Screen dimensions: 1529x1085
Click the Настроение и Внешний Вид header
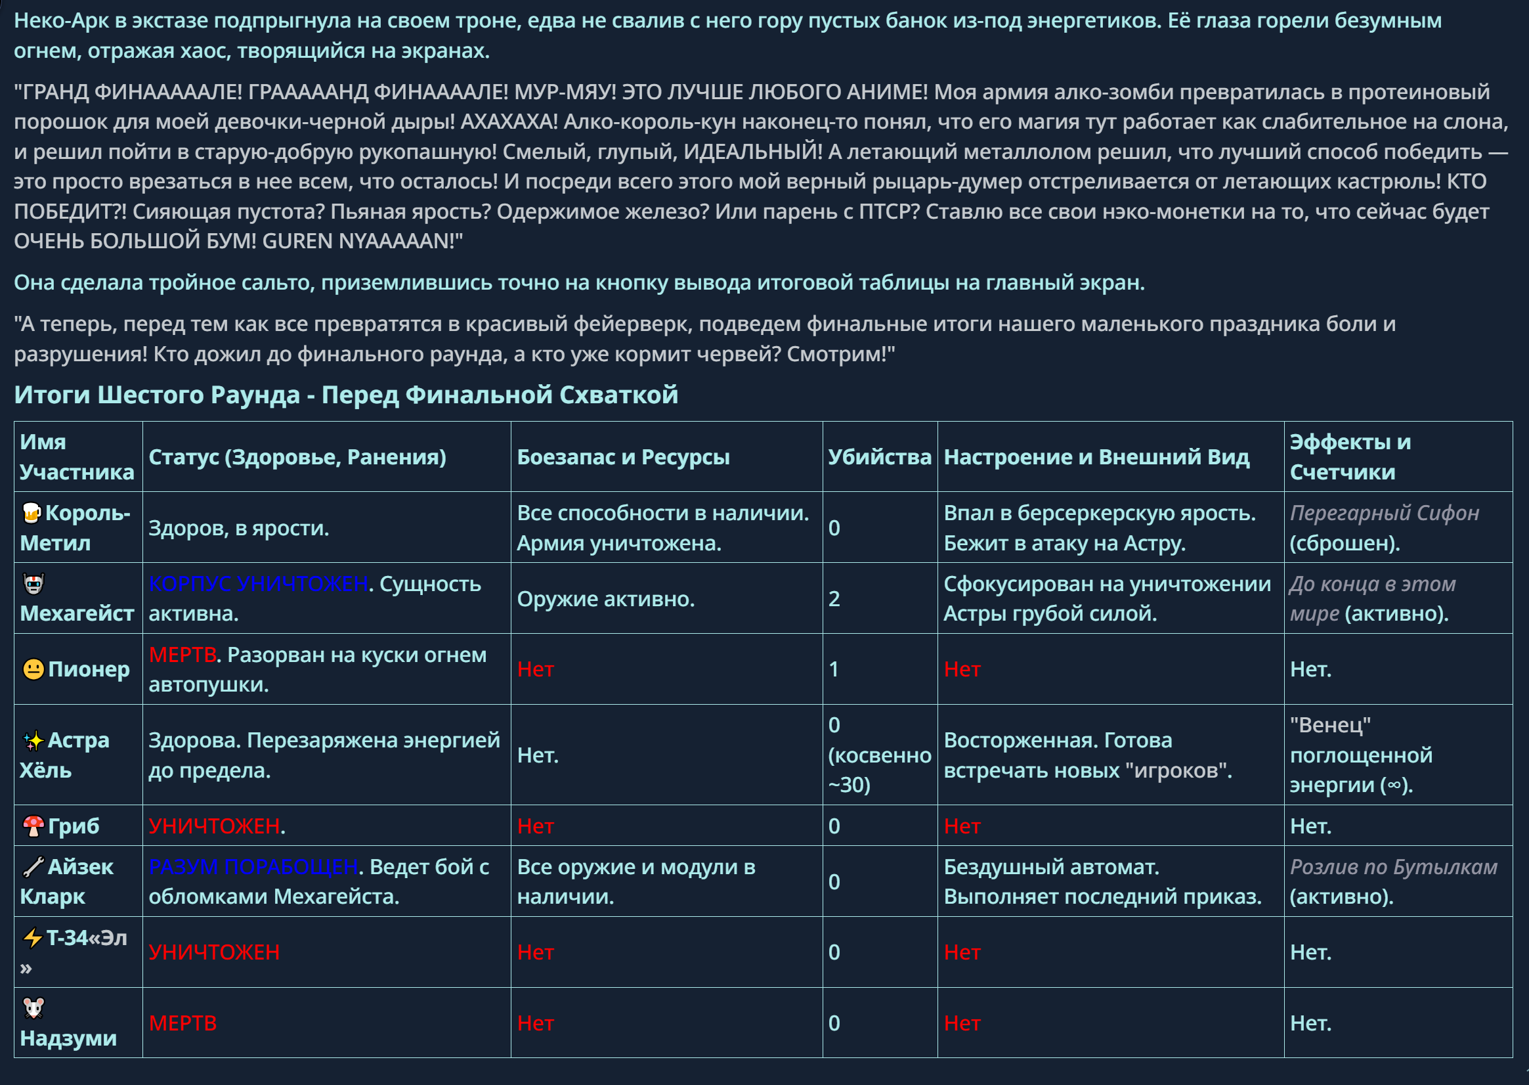click(x=1096, y=457)
